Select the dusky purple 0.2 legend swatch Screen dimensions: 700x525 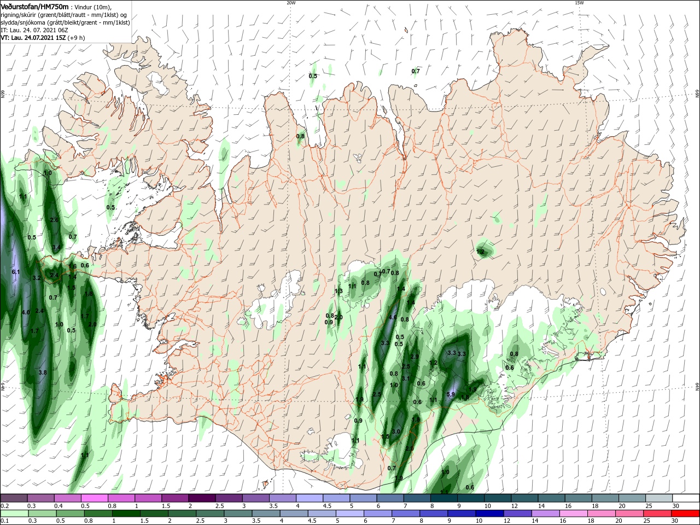coord(14,498)
